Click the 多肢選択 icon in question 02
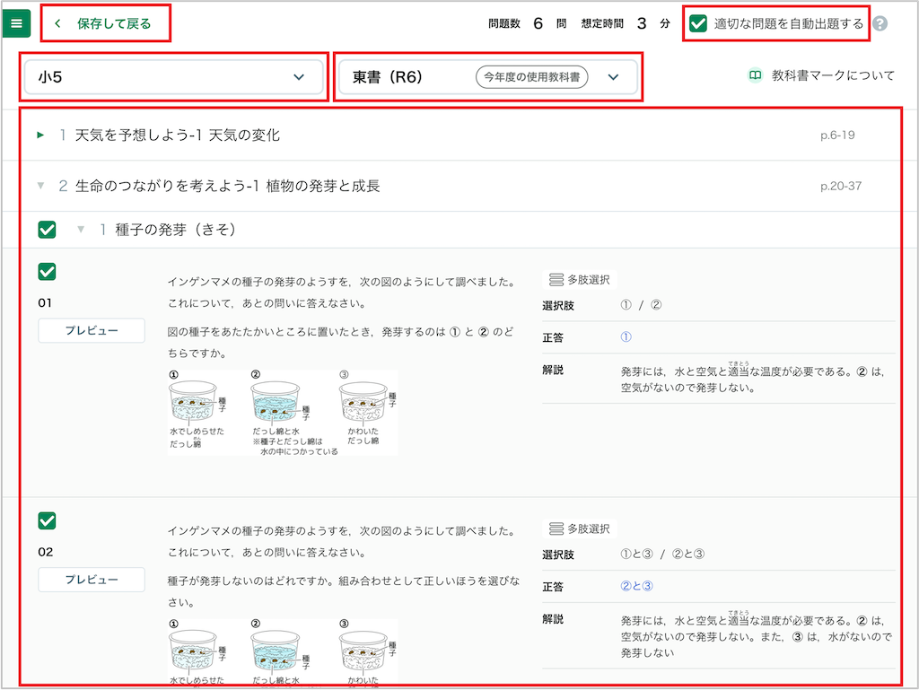The width and height of the screenshot is (919, 690). (x=556, y=528)
